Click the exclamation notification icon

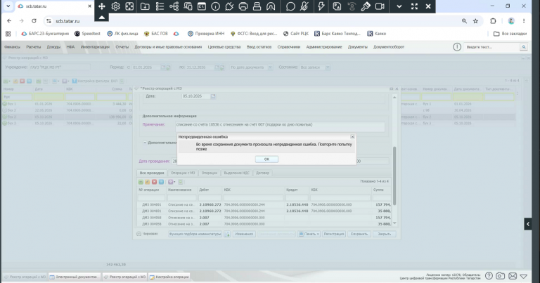point(456,47)
